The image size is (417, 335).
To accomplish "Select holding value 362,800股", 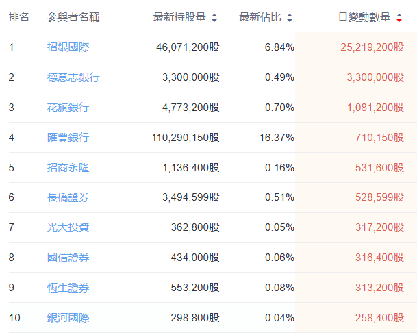I will pos(195,227).
